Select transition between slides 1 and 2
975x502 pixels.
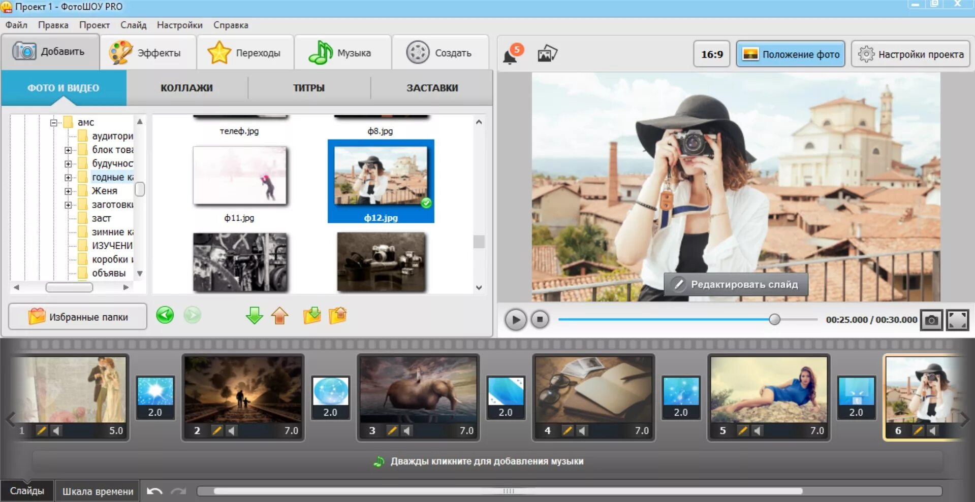tap(155, 397)
